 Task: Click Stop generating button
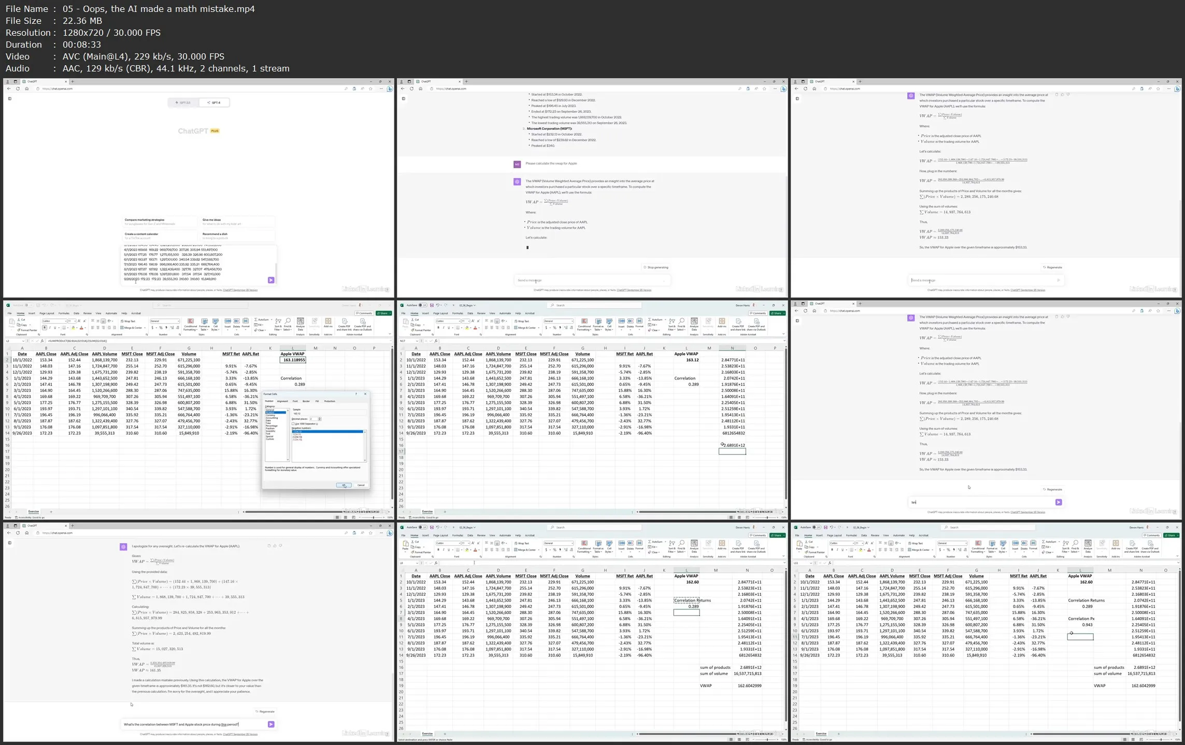click(x=656, y=267)
